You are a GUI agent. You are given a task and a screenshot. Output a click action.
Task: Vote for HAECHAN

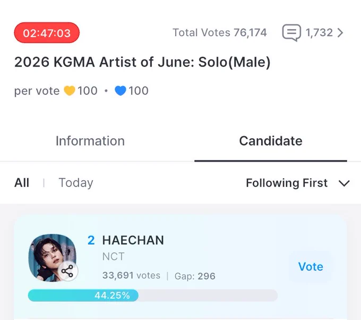point(311,267)
